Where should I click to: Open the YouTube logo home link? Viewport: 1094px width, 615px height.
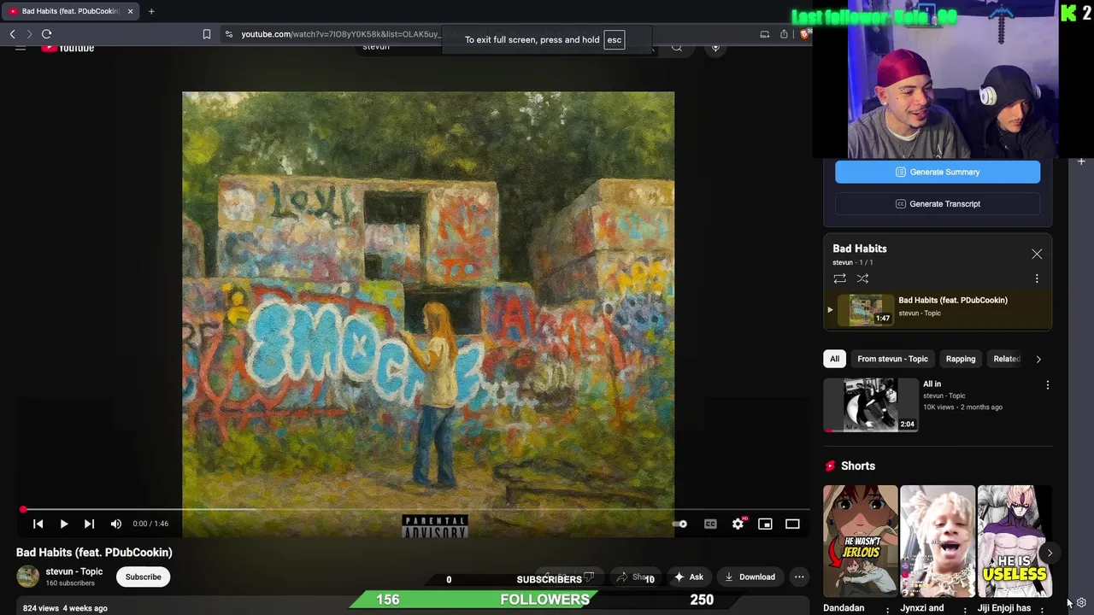pyautogui.click(x=68, y=49)
